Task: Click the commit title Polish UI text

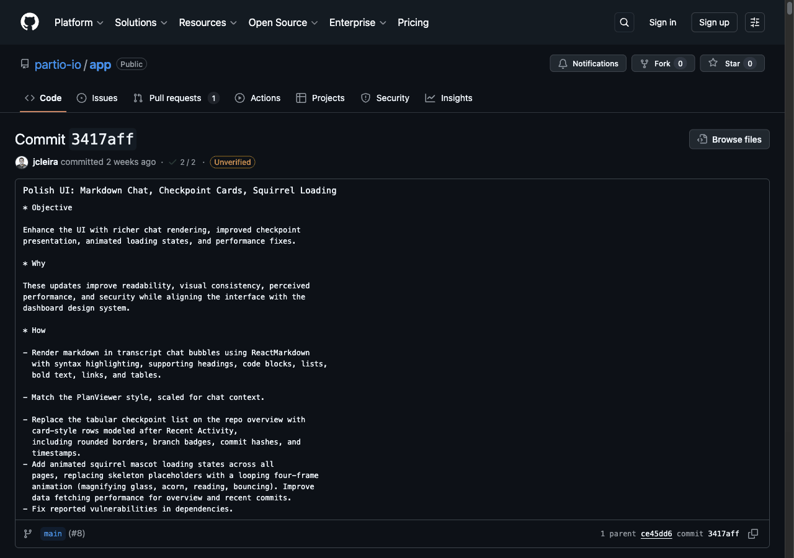Action: click(180, 190)
